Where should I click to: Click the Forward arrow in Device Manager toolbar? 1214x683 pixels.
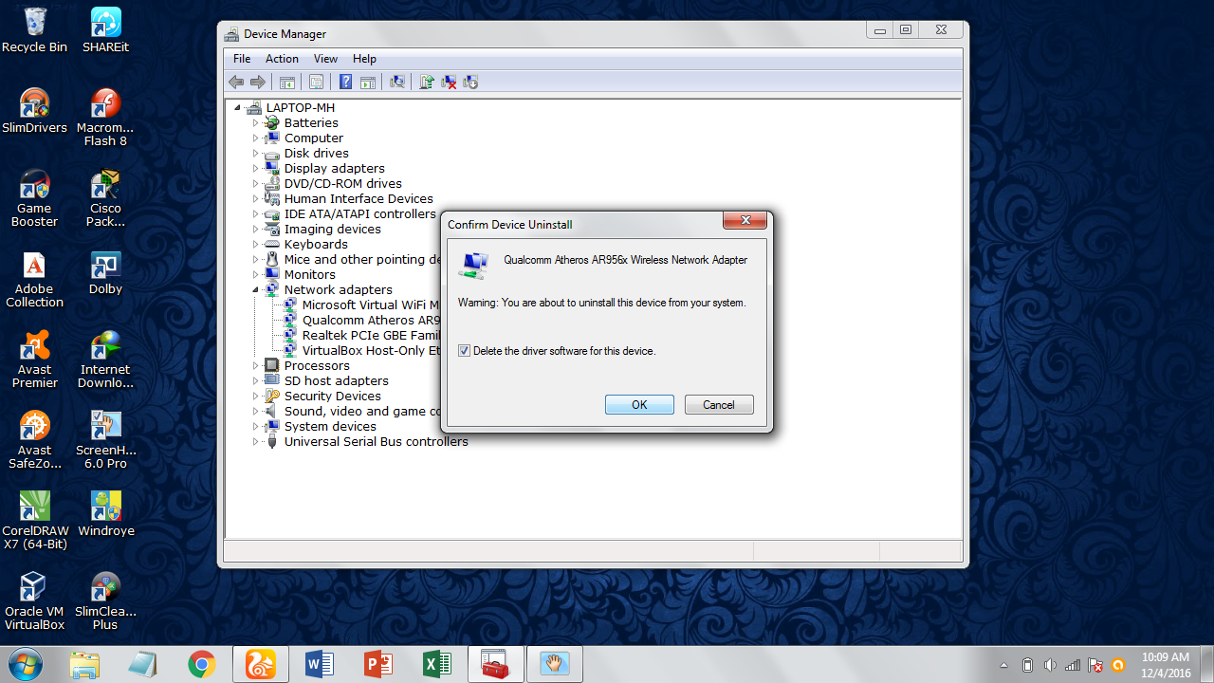tap(257, 83)
